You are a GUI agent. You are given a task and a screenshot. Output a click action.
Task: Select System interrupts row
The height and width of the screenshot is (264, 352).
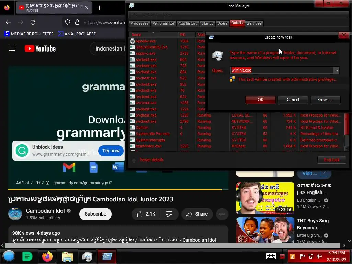click(x=236, y=140)
